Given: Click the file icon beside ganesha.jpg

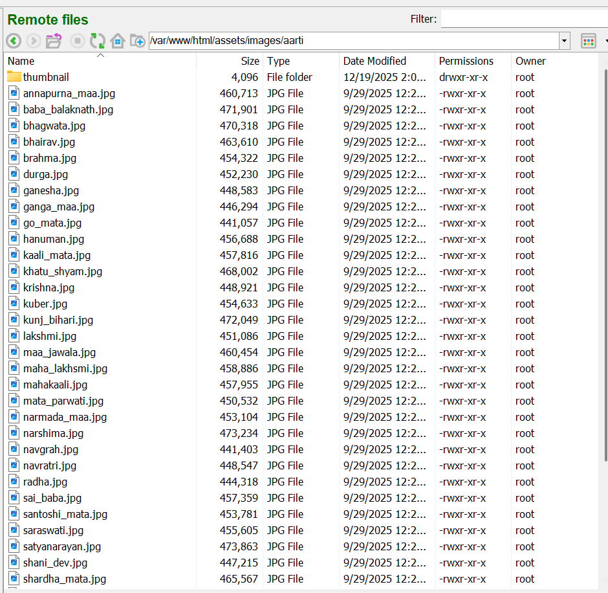Looking at the screenshot, I should (x=14, y=190).
